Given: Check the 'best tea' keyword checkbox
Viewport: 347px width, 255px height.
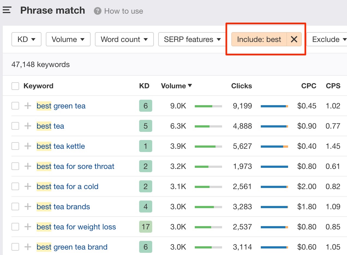Looking at the screenshot, I should (15, 126).
